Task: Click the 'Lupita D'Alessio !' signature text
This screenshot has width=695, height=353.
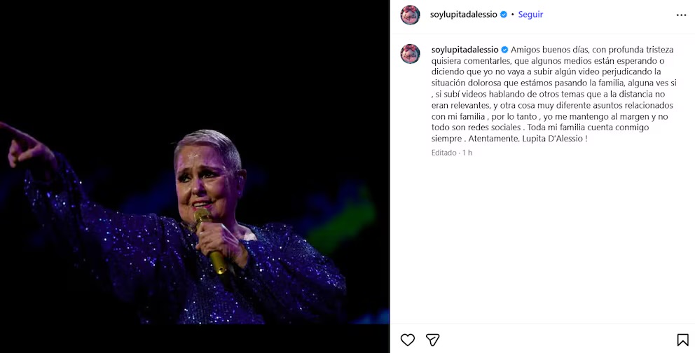Action: coord(551,139)
